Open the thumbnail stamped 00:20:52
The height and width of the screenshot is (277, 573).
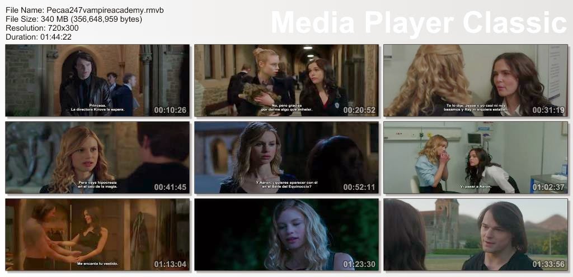(286, 80)
